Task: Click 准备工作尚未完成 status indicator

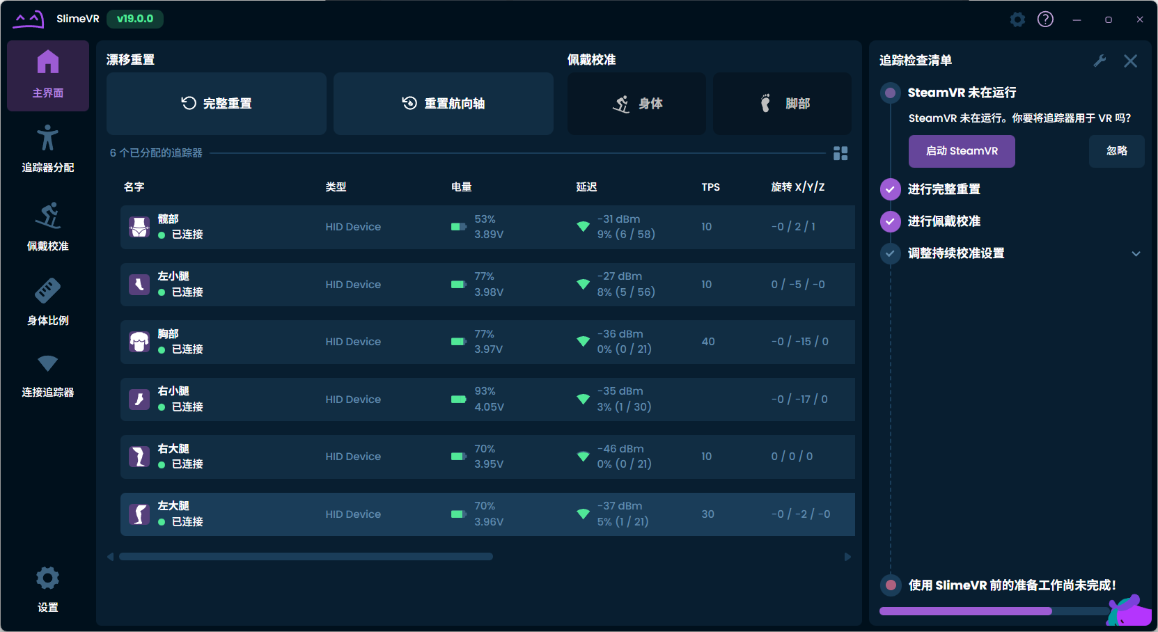Action: click(x=891, y=585)
